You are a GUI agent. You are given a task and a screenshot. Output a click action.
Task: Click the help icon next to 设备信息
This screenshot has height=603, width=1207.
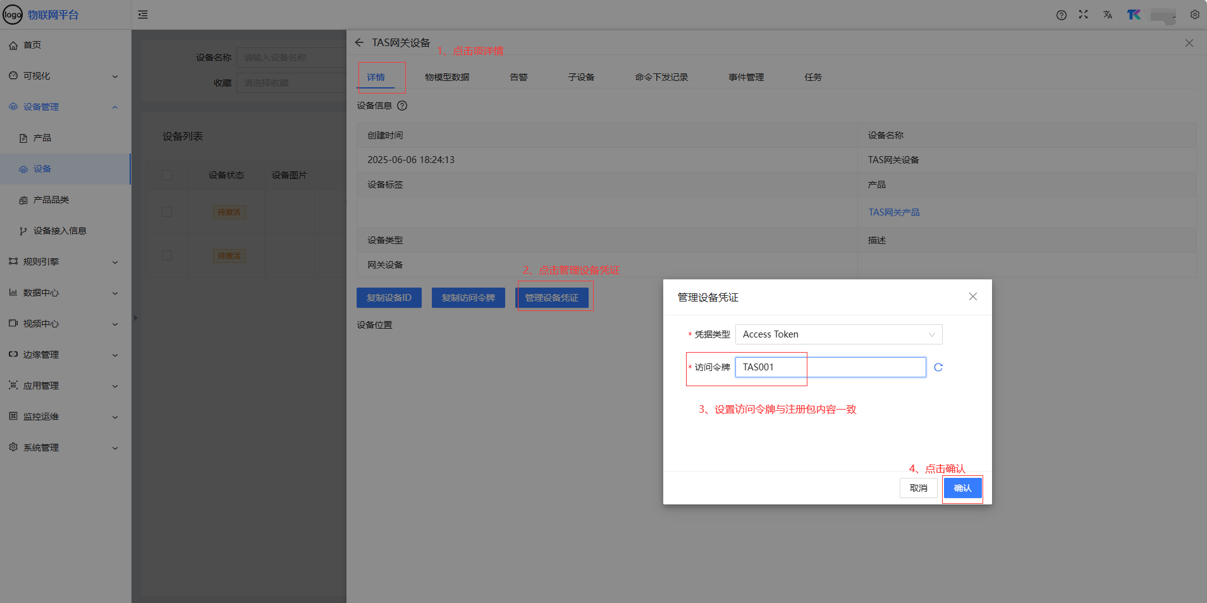[x=402, y=106]
